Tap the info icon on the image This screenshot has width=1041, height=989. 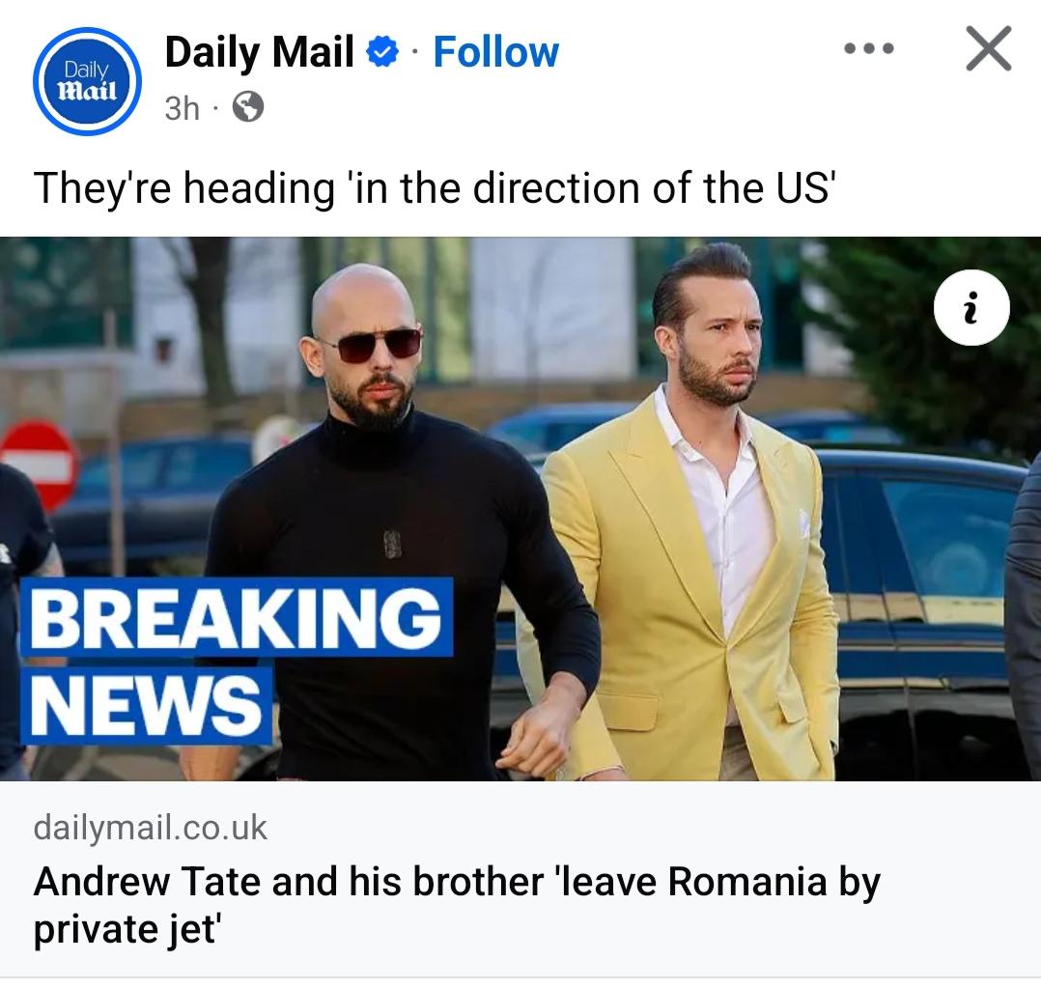point(971,307)
